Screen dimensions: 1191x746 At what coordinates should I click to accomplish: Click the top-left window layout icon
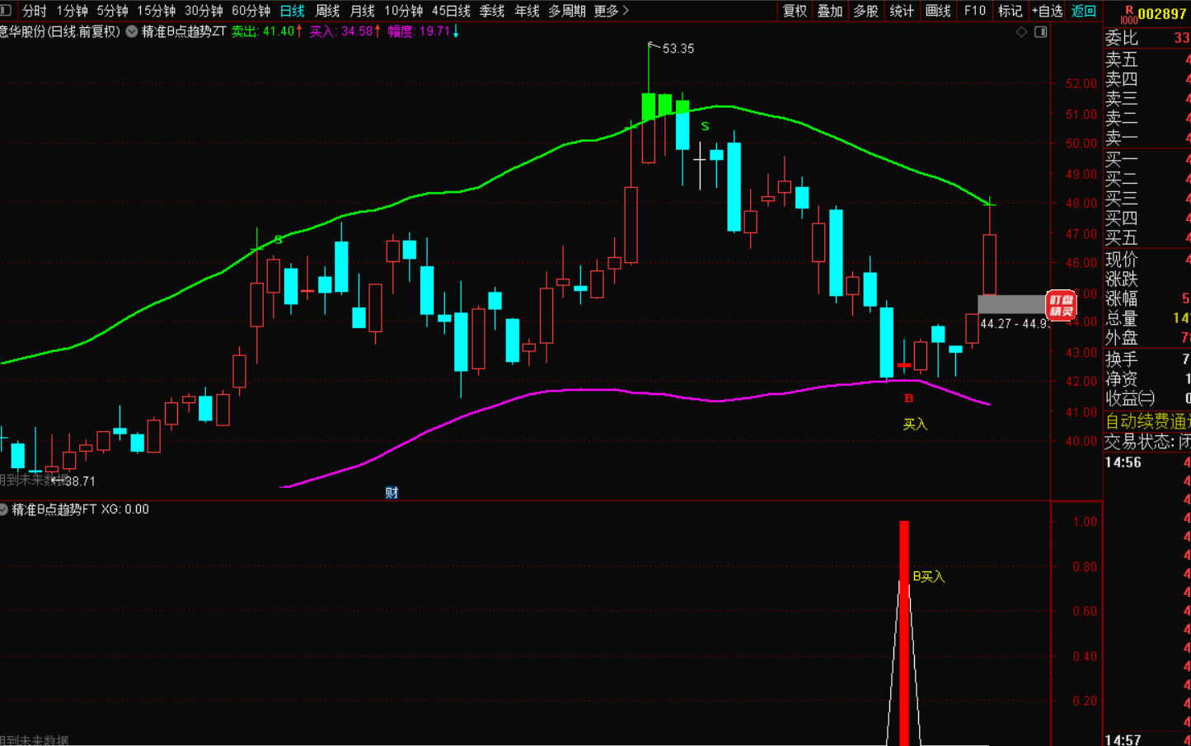tap(7, 11)
